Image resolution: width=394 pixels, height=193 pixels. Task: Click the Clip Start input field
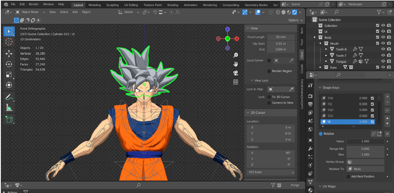pyautogui.click(x=281, y=43)
